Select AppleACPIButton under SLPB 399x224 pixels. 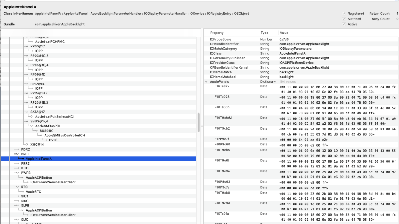click(39, 210)
